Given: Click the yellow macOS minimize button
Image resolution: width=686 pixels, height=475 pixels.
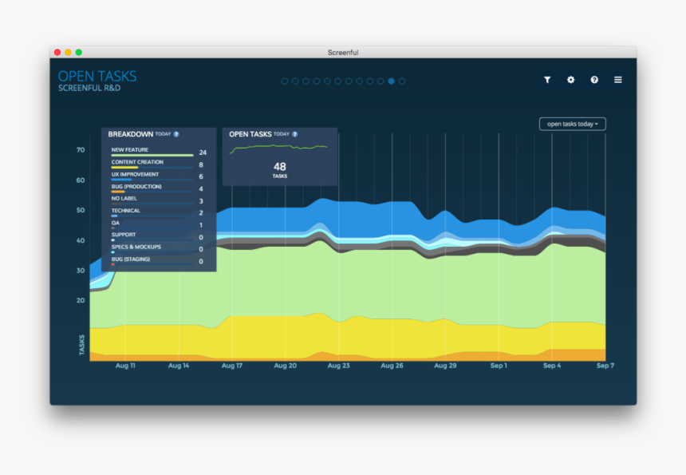Looking at the screenshot, I should (x=68, y=53).
